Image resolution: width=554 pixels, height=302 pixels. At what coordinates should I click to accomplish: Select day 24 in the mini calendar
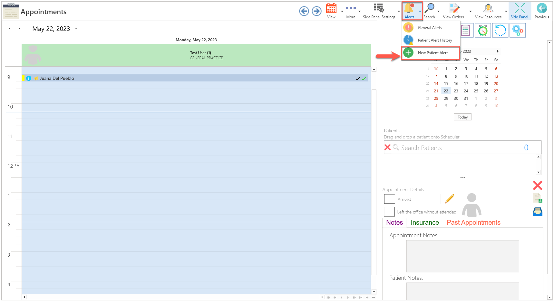tap(466, 91)
